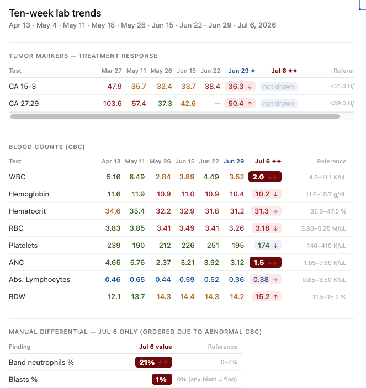Image resolution: width=366 pixels, height=388 pixels.
Task: Click the 'Manual Differential' section heading
Action: click(x=135, y=332)
